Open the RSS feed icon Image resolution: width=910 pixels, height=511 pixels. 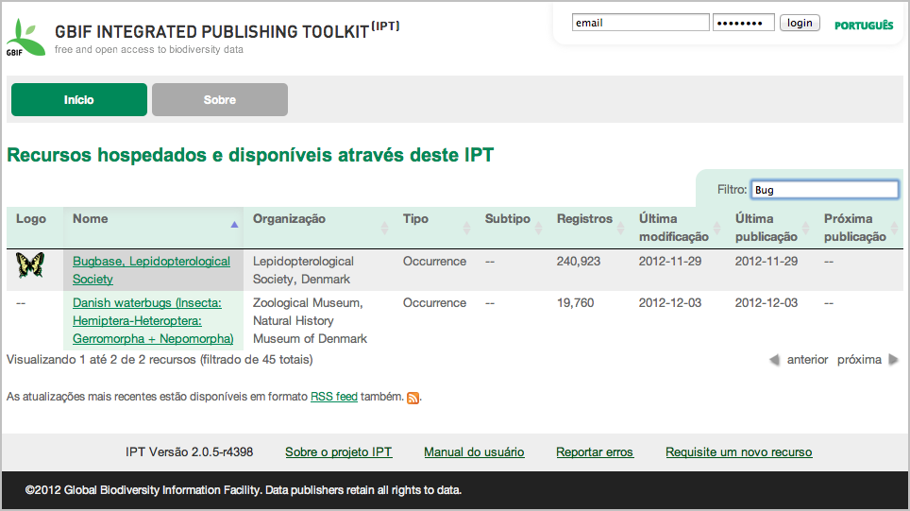click(413, 398)
